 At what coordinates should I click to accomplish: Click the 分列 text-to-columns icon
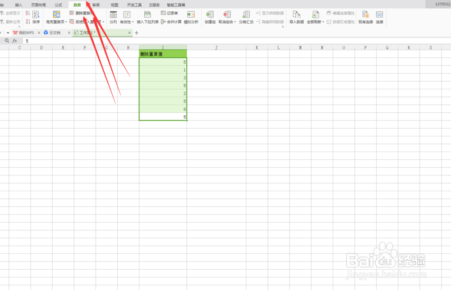coord(113,15)
